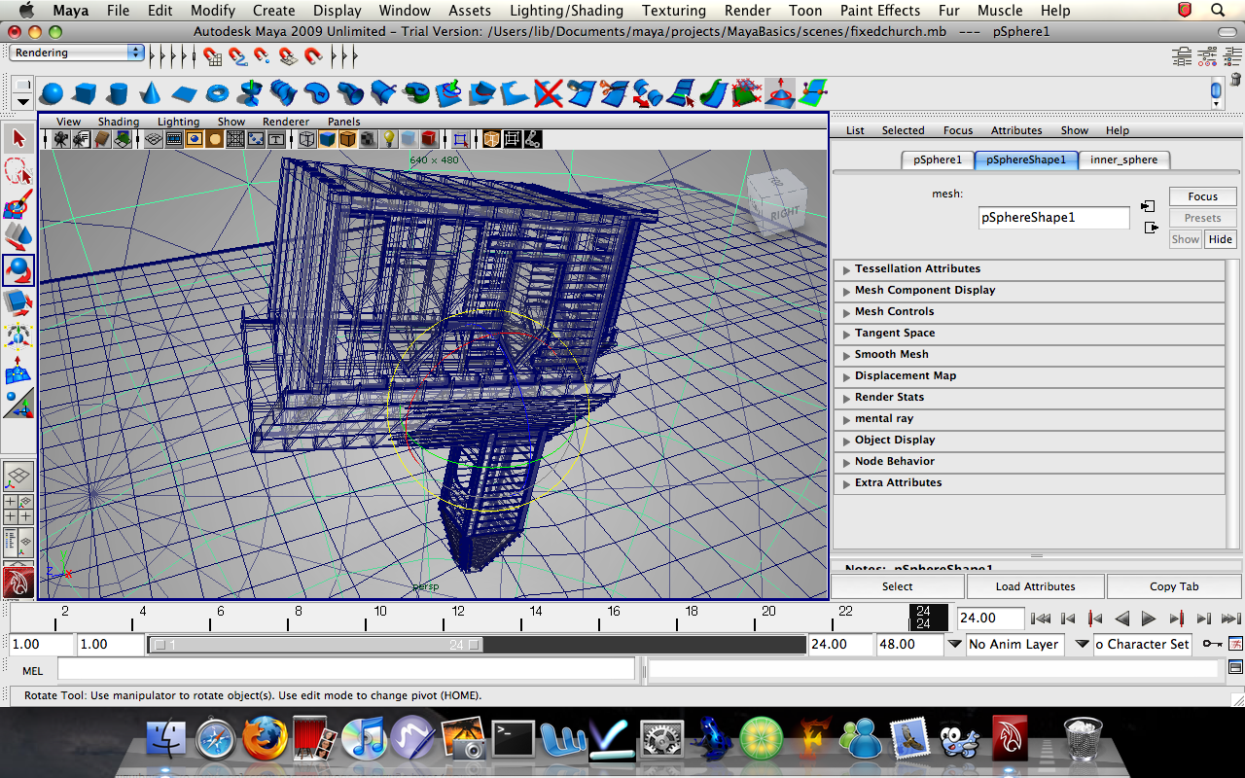Show the Attribute Editor panel icon

tap(1183, 56)
